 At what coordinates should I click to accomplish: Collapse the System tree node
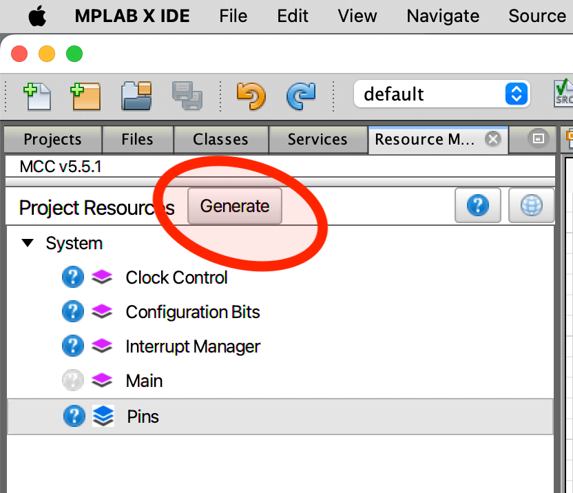[x=28, y=243]
